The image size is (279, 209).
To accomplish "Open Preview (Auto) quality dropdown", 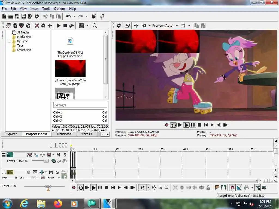I will pos(177,26).
